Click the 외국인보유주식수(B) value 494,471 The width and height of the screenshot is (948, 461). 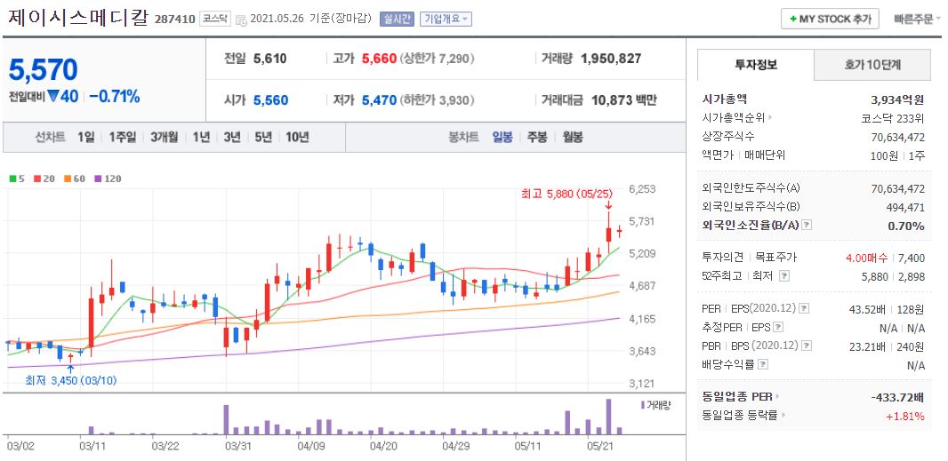tap(904, 207)
